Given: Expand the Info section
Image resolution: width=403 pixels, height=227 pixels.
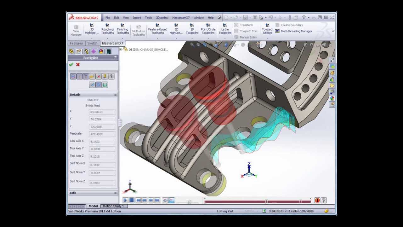Looking at the screenshot, I should click(x=115, y=193).
